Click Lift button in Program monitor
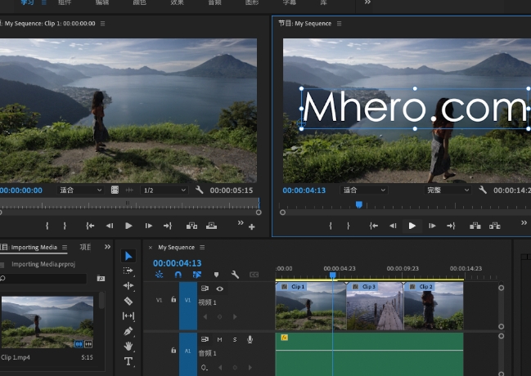This screenshot has height=376, width=531. [x=475, y=226]
